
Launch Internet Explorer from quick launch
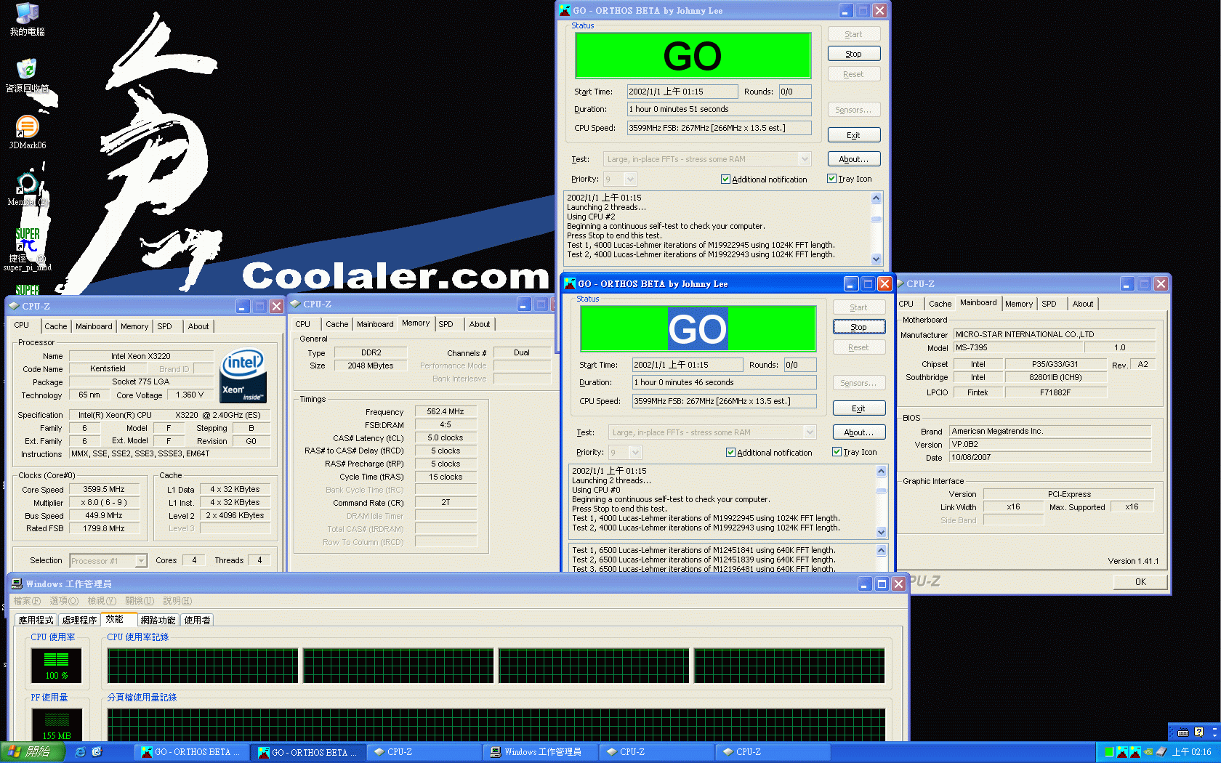[x=81, y=752]
